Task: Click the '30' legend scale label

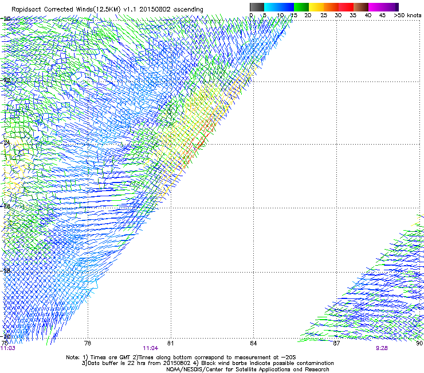Action: [x=338, y=15]
